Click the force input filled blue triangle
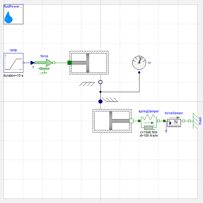This screenshot has width=203, height=203. (x=32, y=63)
